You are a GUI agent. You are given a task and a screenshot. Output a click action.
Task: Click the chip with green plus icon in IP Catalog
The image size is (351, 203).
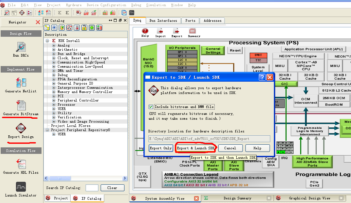62,28
